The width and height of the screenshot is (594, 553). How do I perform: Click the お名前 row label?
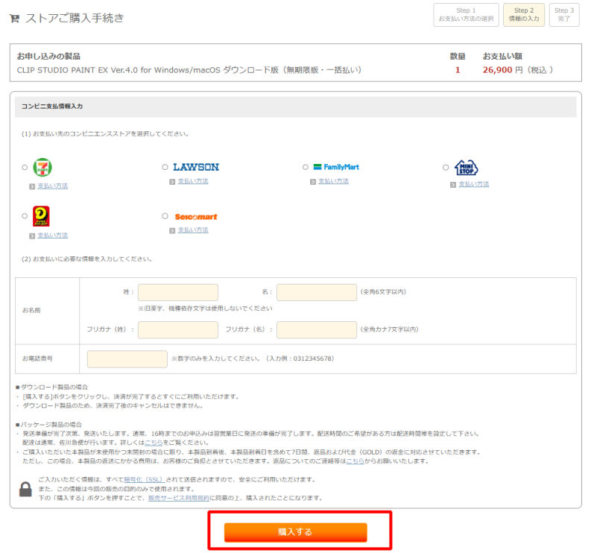pos(31,310)
